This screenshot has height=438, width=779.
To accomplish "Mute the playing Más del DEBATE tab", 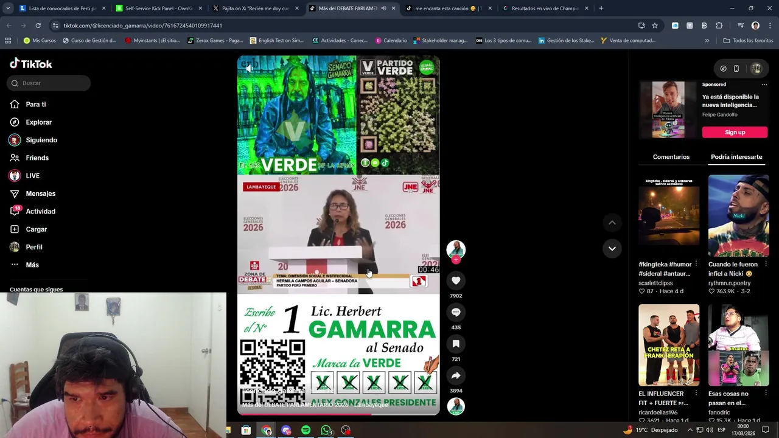I will point(383,9).
